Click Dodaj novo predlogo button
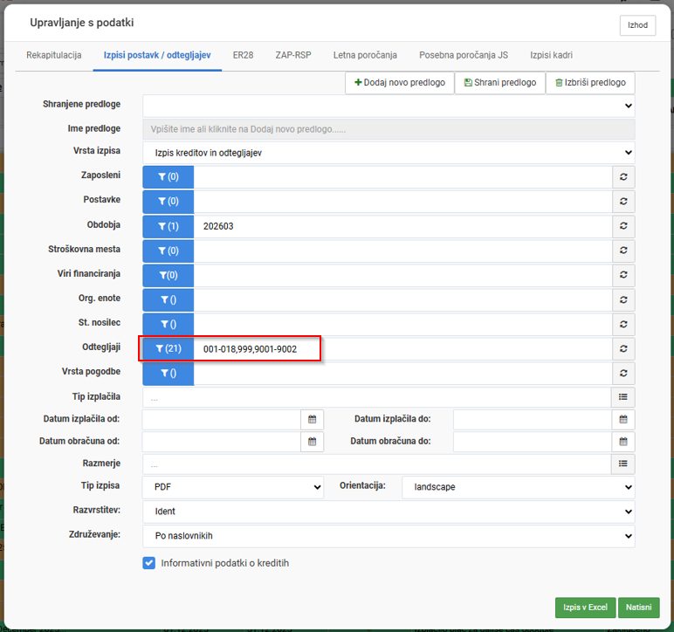This screenshot has width=674, height=632. click(399, 82)
